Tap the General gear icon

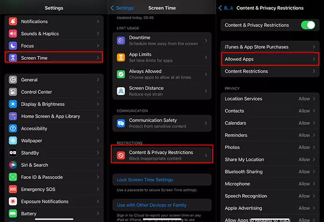tap(13, 80)
